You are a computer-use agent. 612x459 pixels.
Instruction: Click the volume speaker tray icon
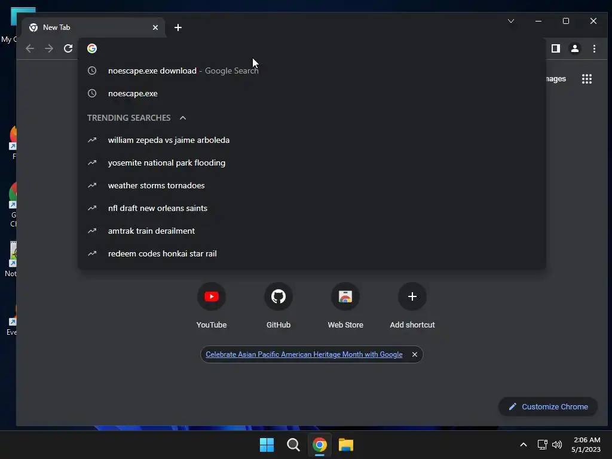point(557,445)
